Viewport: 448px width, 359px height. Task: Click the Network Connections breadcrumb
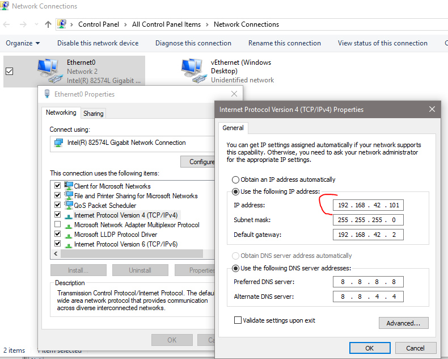click(246, 24)
